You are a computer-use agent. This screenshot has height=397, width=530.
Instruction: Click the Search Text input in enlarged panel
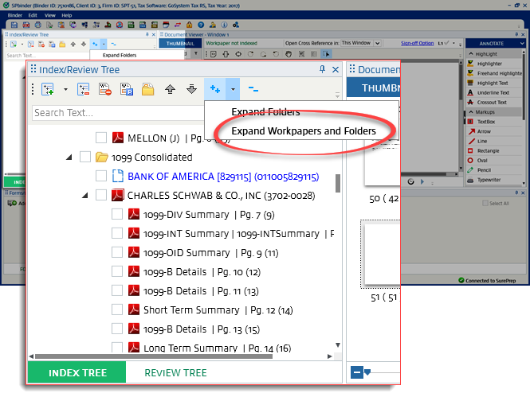118,113
